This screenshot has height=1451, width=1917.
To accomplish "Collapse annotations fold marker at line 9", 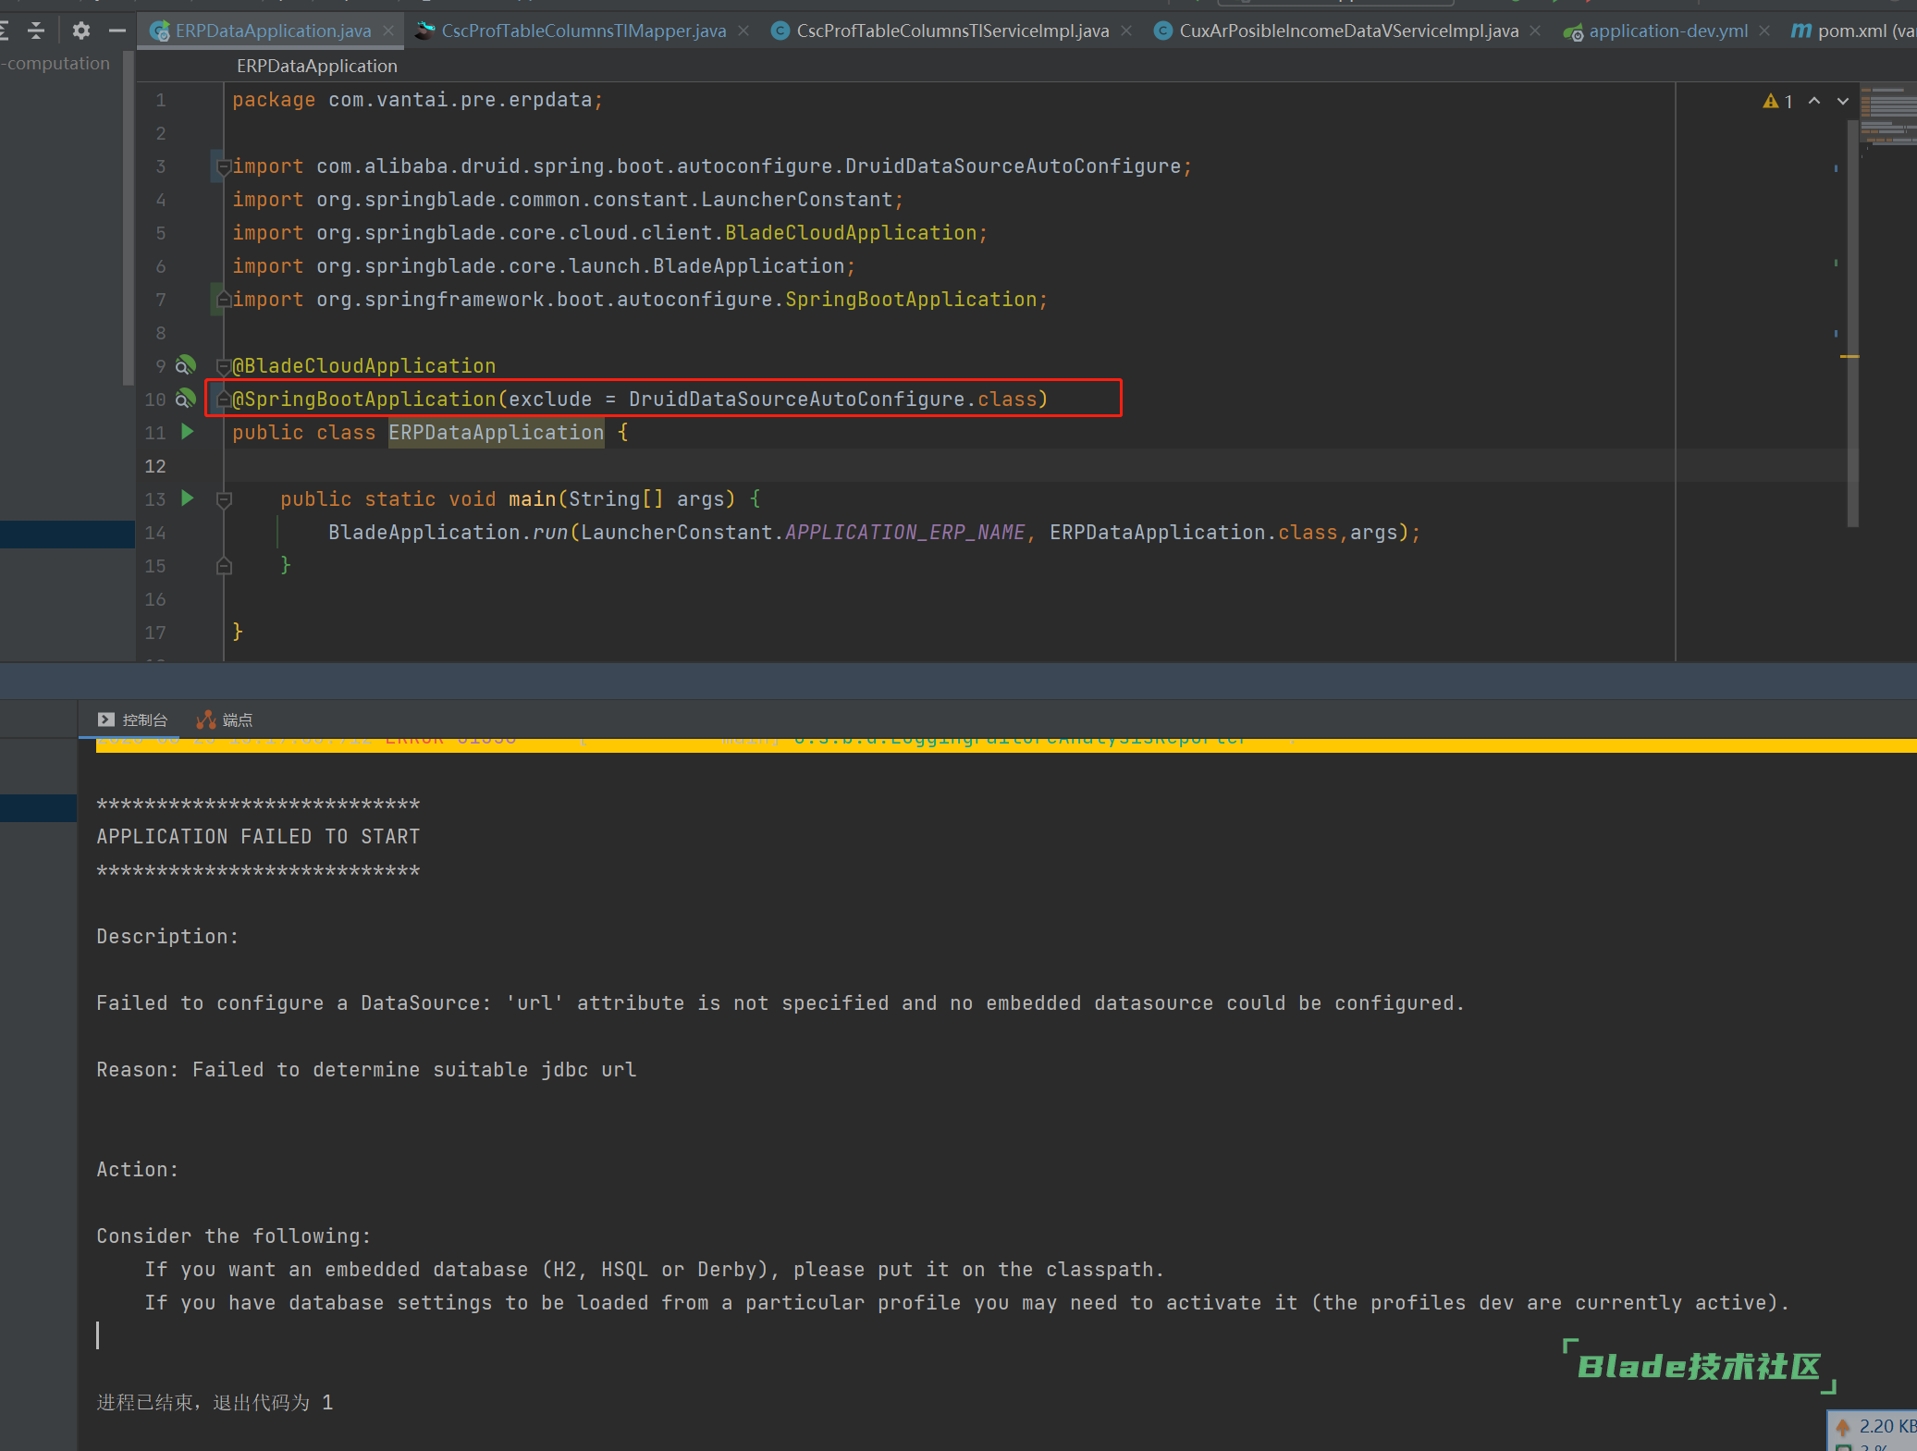I will pos(224,366).
